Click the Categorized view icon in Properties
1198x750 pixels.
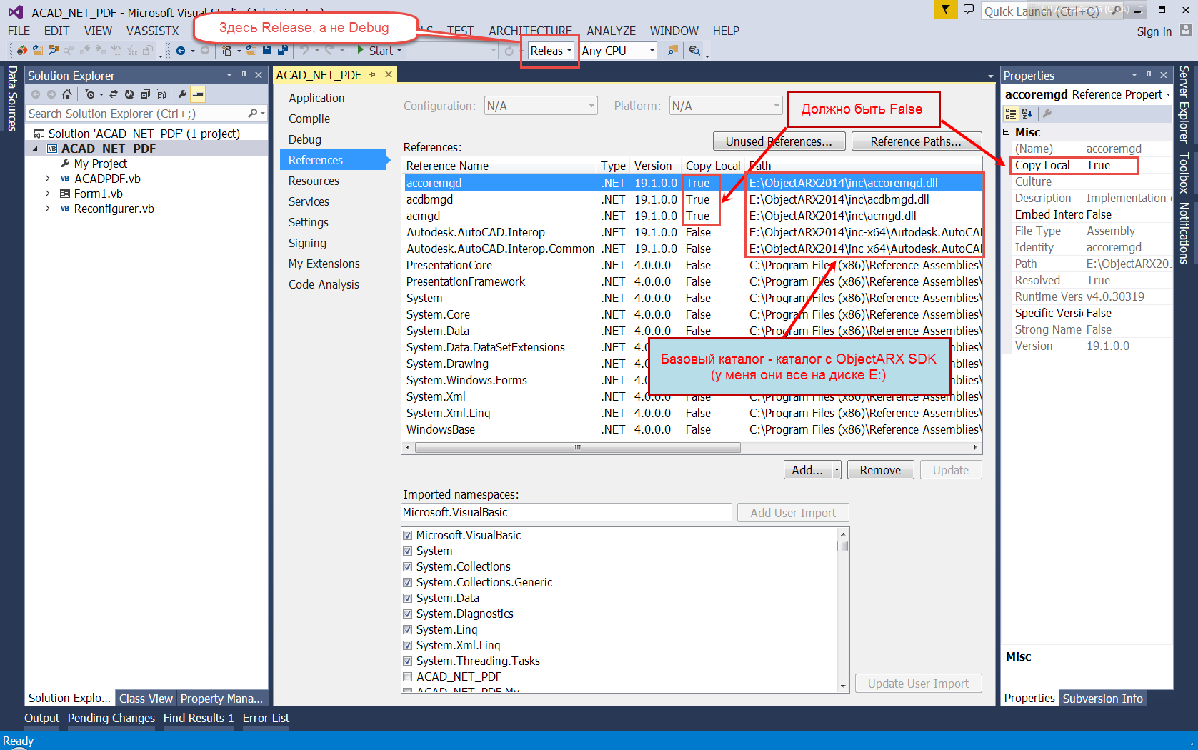click(x=1010, y=113)
